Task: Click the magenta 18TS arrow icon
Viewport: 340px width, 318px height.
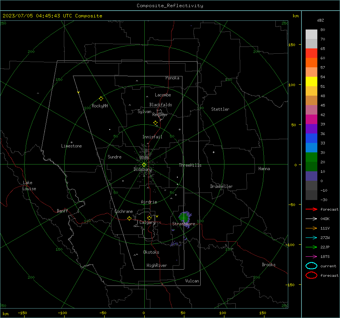Action: click(311, 257)
